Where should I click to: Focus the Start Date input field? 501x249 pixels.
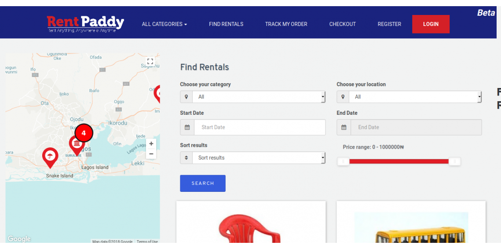click(260, 127)
